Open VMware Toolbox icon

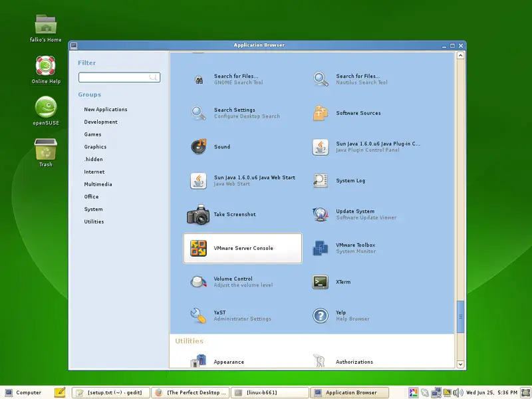click(x=321, y=248)
